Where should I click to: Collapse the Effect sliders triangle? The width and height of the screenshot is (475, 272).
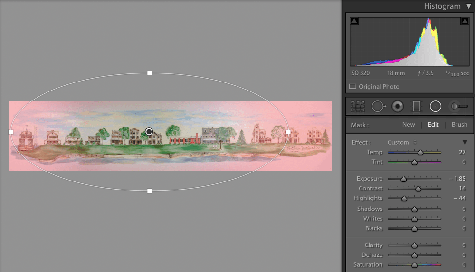[465, 142]
